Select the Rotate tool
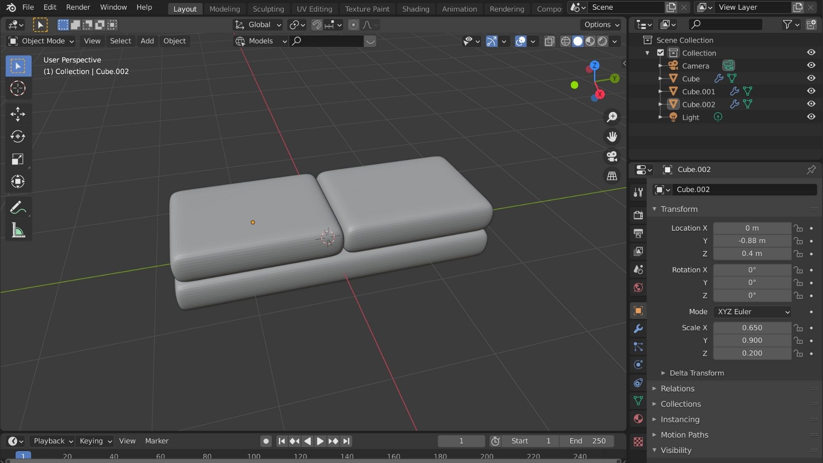Image resolution: width=823 pixels, height=463 pixels. click(x=18, y=137)
